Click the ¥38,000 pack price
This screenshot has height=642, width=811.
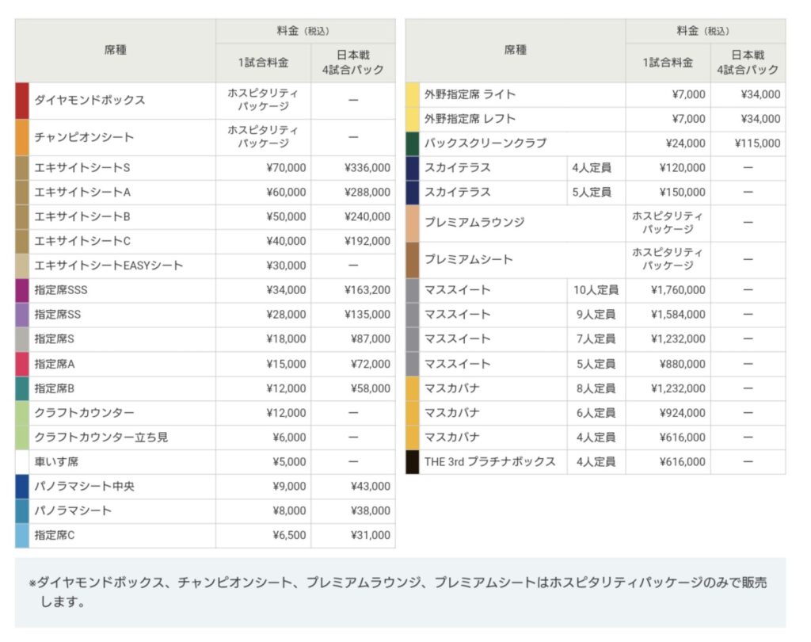click(x=371, y=511)
